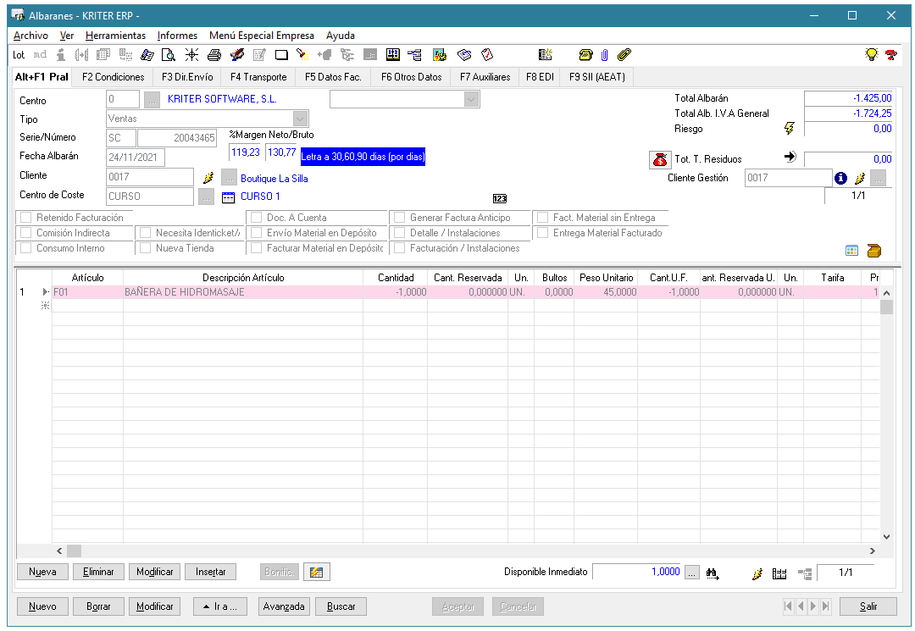Open the Herramientas menu

pos(115,36)
